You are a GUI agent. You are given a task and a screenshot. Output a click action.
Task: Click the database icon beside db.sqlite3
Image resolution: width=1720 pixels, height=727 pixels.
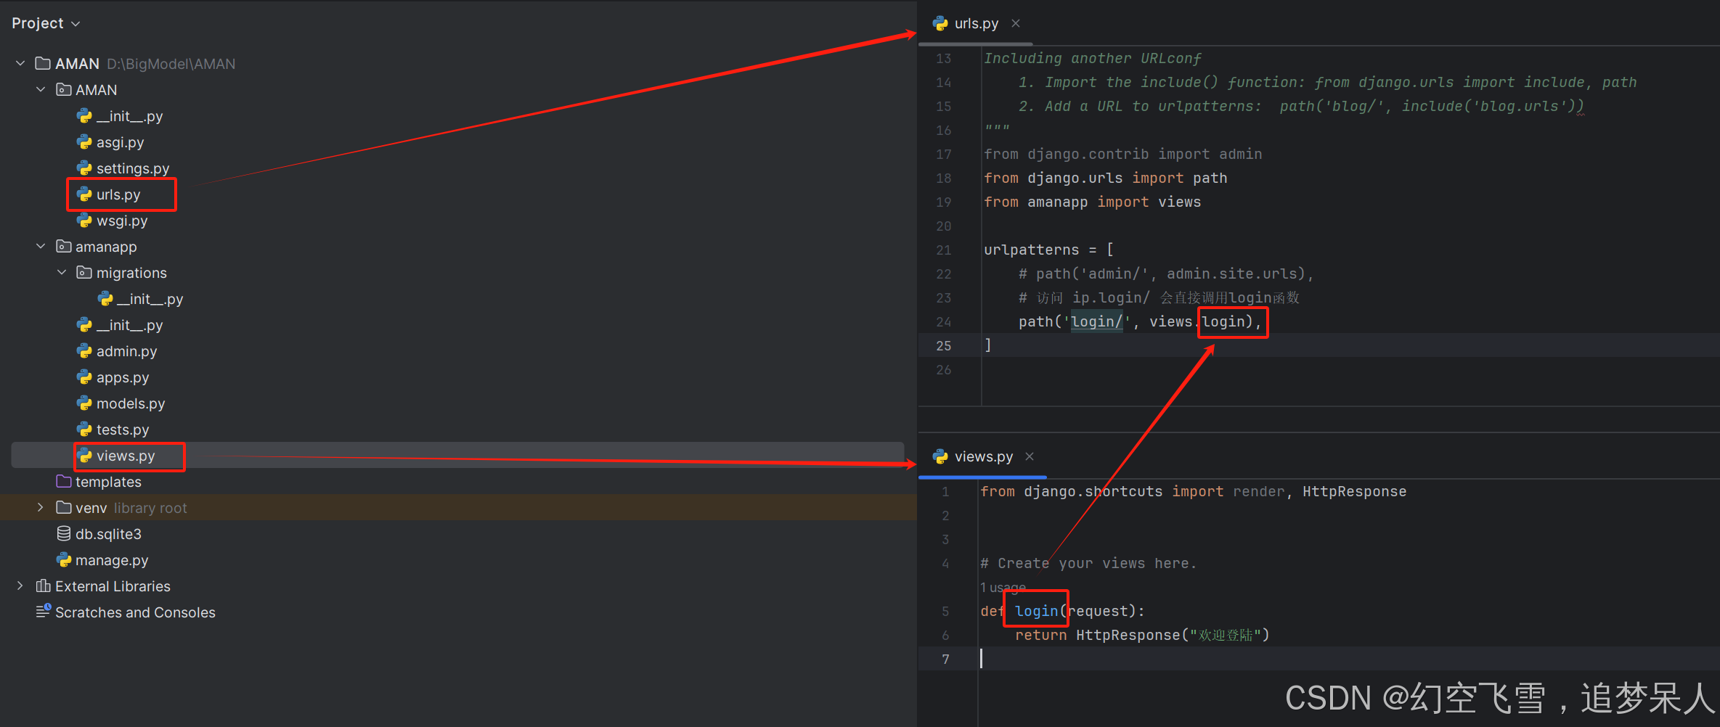(64, 533)
